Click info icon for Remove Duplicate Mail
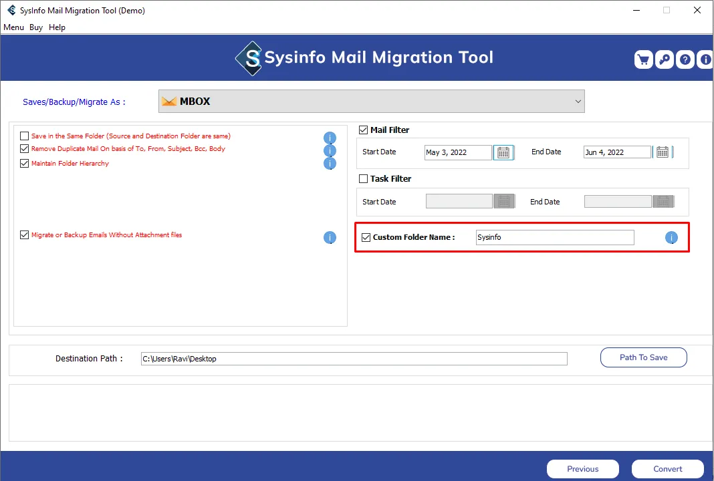Image resolution: width=714 pixels, height=481 pixels. [x=330, y=151]
